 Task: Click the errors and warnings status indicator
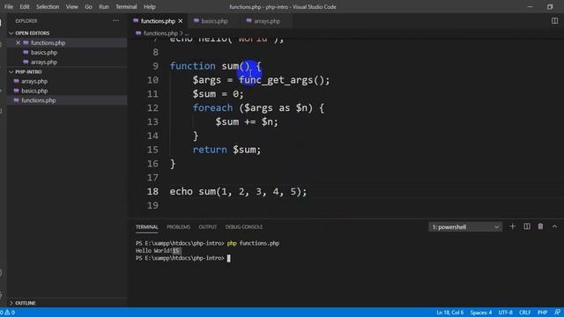pos(8,313)
